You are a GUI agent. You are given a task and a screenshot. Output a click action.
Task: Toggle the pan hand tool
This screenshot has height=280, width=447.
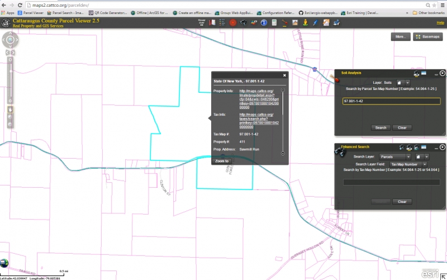click(9, 109)
